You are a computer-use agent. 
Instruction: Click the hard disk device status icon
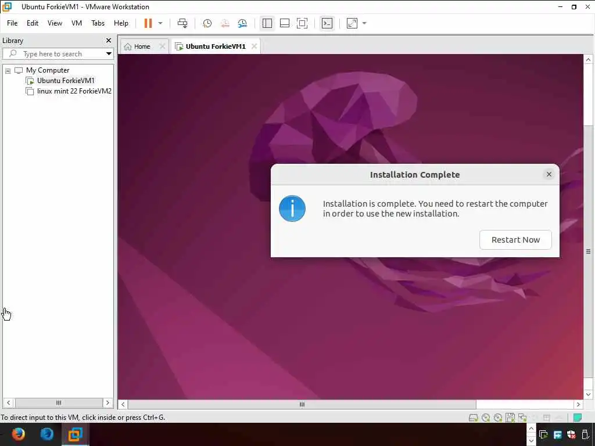coord(473,418)
